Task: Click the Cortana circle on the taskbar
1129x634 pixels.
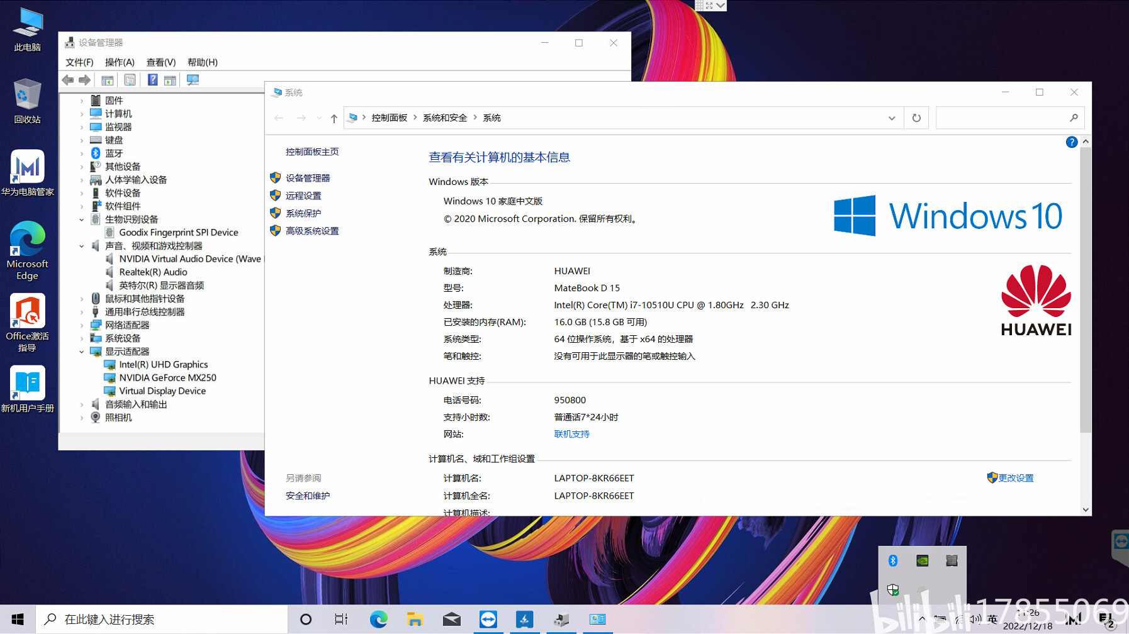Action: tap(306, 619)
